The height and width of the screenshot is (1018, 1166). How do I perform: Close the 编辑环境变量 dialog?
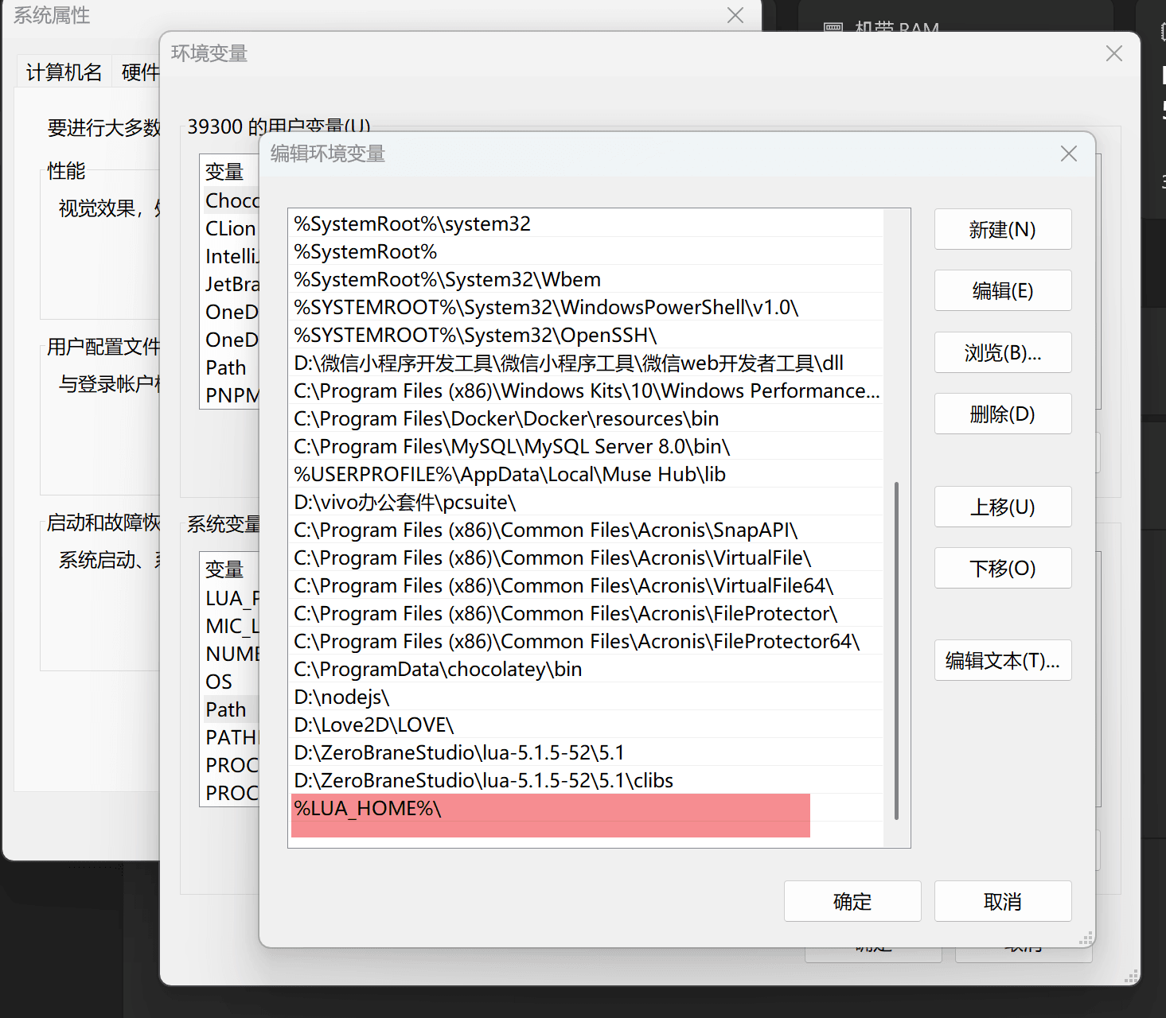coord(1068,153)
